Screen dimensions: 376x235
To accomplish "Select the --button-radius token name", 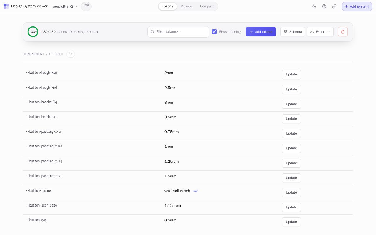I will (x=39, y=191).
